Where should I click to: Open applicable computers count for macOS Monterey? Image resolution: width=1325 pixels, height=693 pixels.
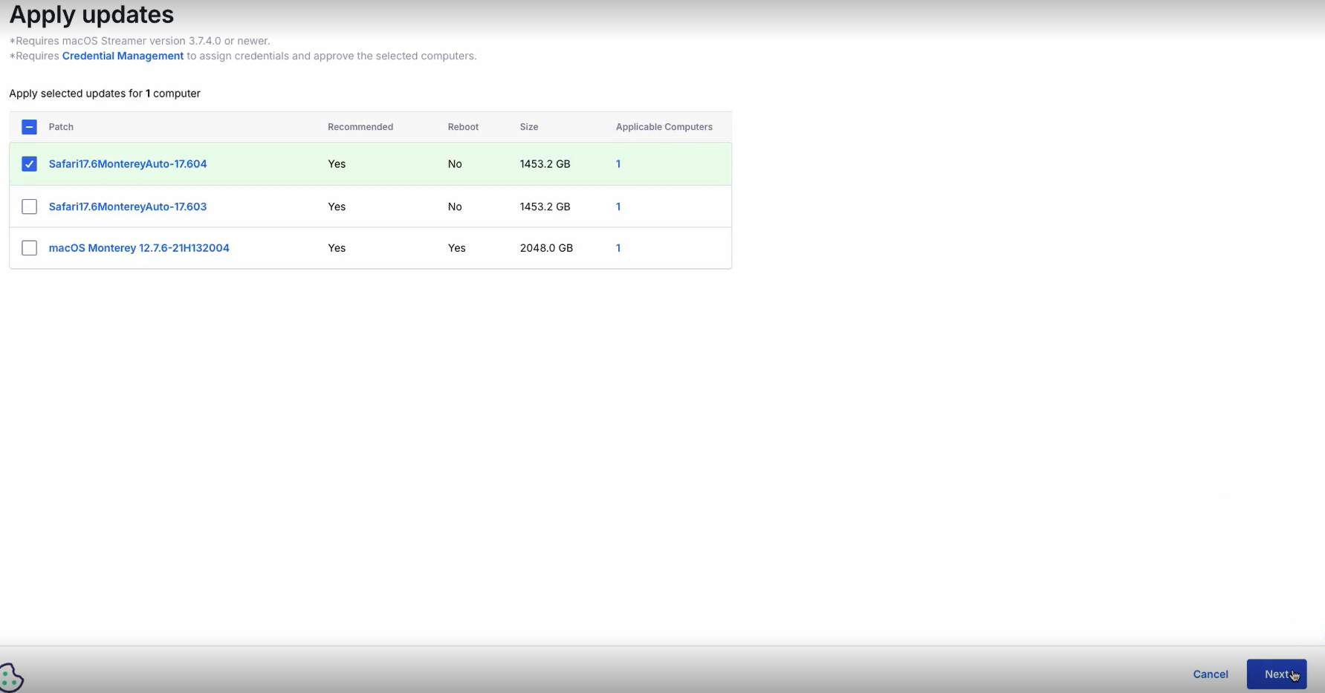point(618,248)
